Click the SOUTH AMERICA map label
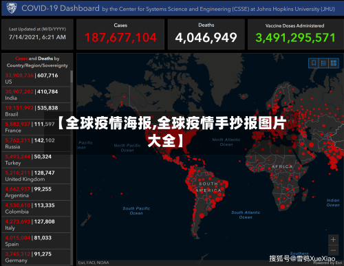Image resolution: width=344 pixels, height=266 pixels. coord(208,187)
